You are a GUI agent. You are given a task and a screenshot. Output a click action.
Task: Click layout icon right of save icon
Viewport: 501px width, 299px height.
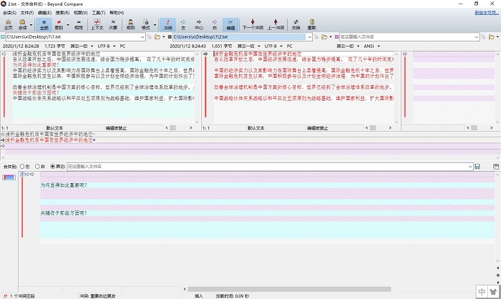[496, 167]
